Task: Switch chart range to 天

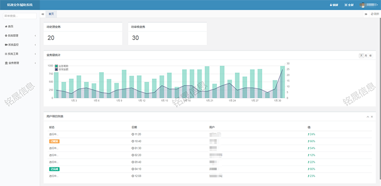Action: click(361, 56)
